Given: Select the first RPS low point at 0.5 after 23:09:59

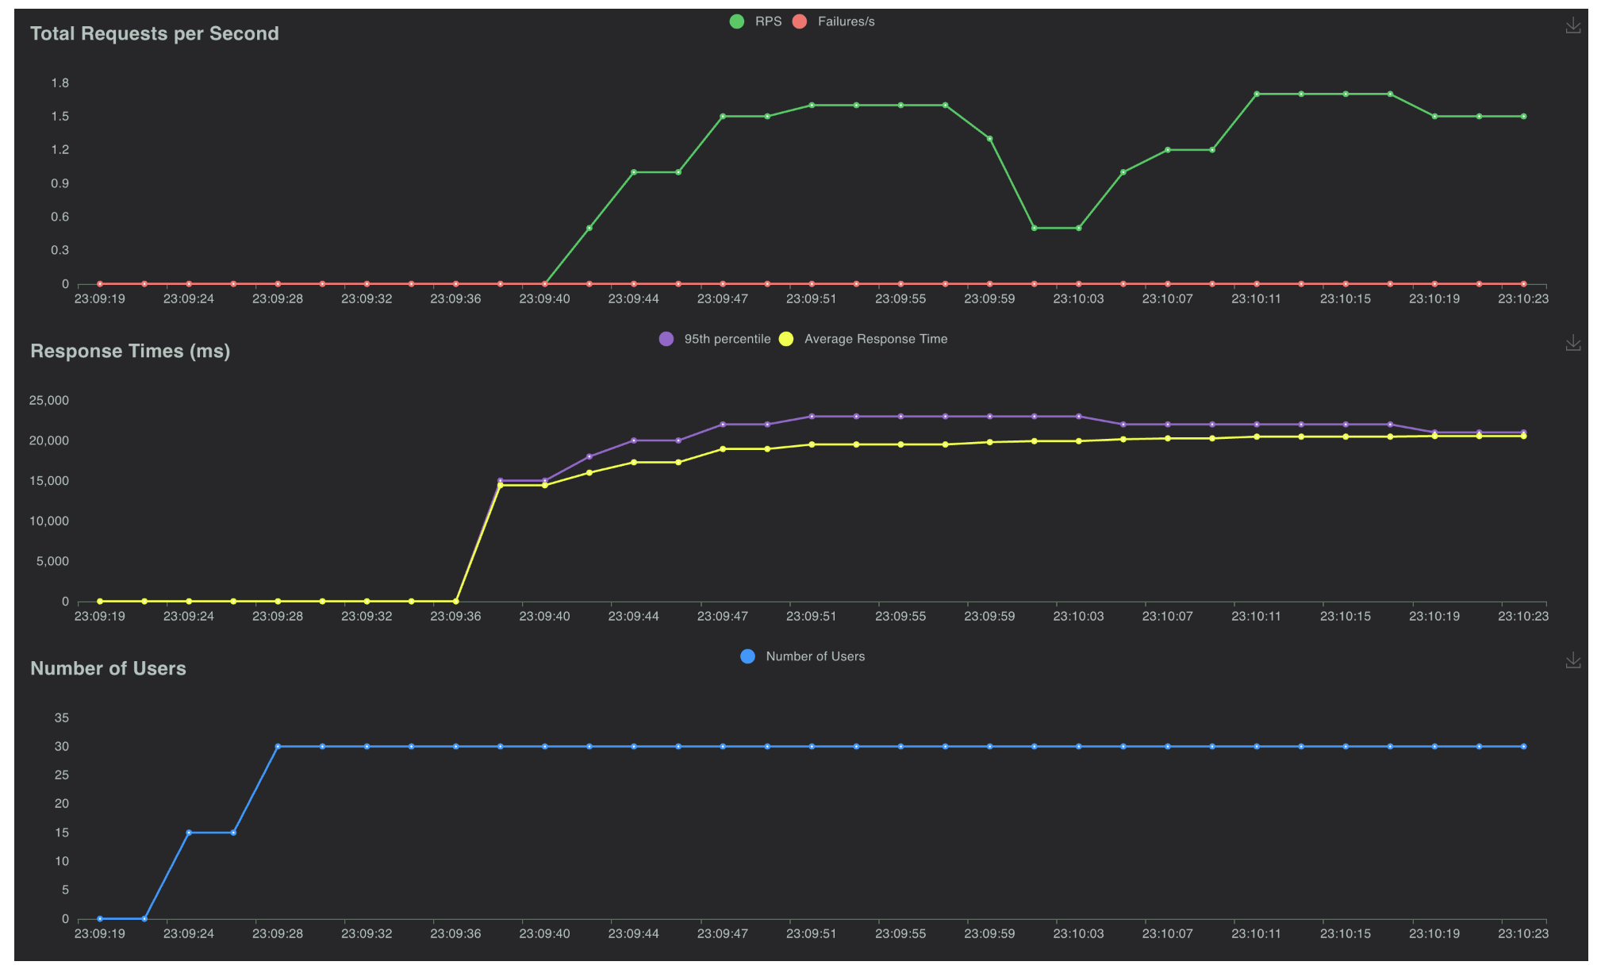Looking at the screenshot, I should 1034,228.
